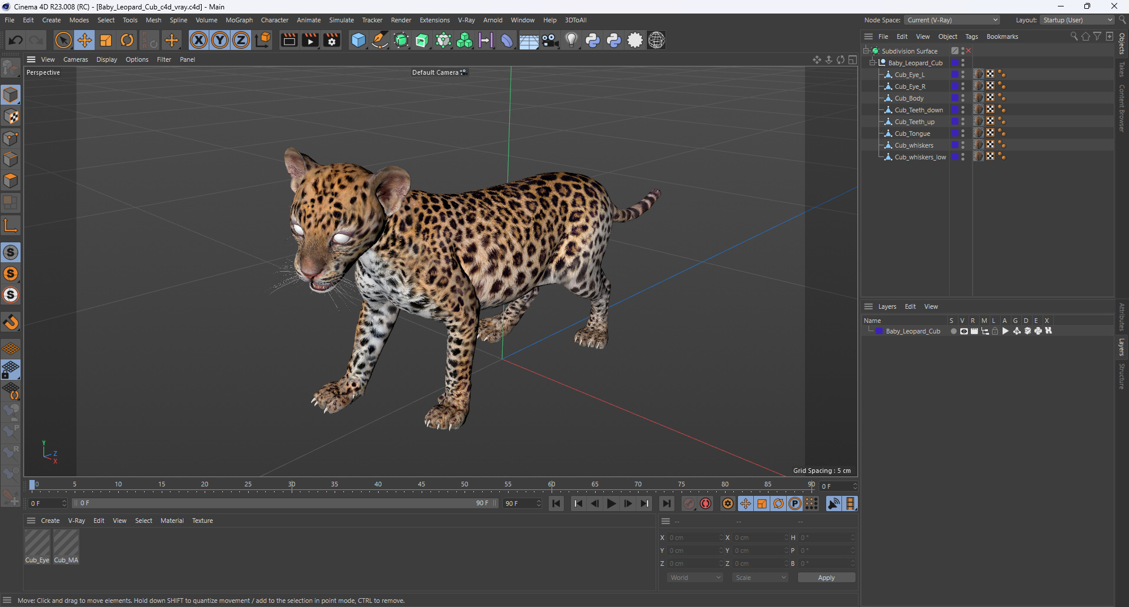Open the Scale mode dropdown
The image size is (1129, 607).
(x=760, y=578)
